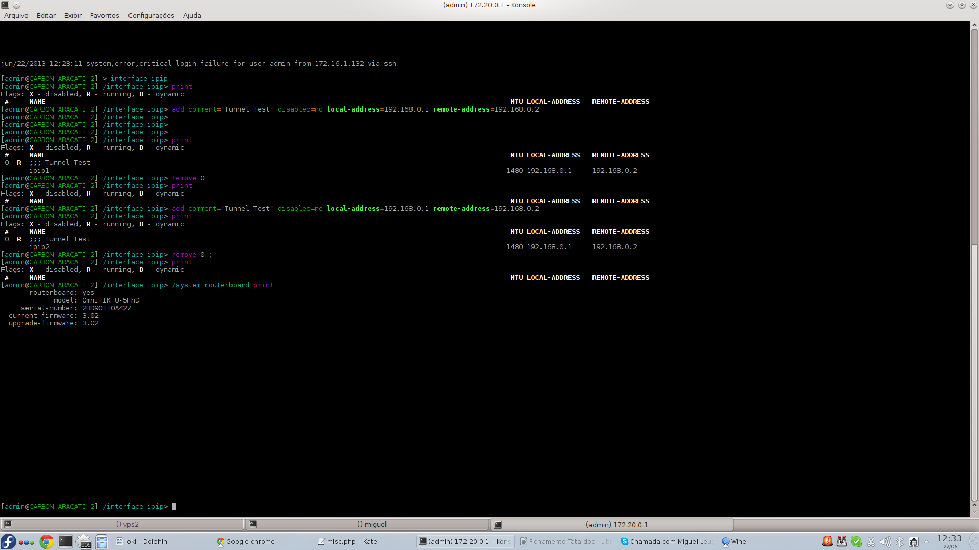Launch the DOS emulator launcher icon

[84, 541]
